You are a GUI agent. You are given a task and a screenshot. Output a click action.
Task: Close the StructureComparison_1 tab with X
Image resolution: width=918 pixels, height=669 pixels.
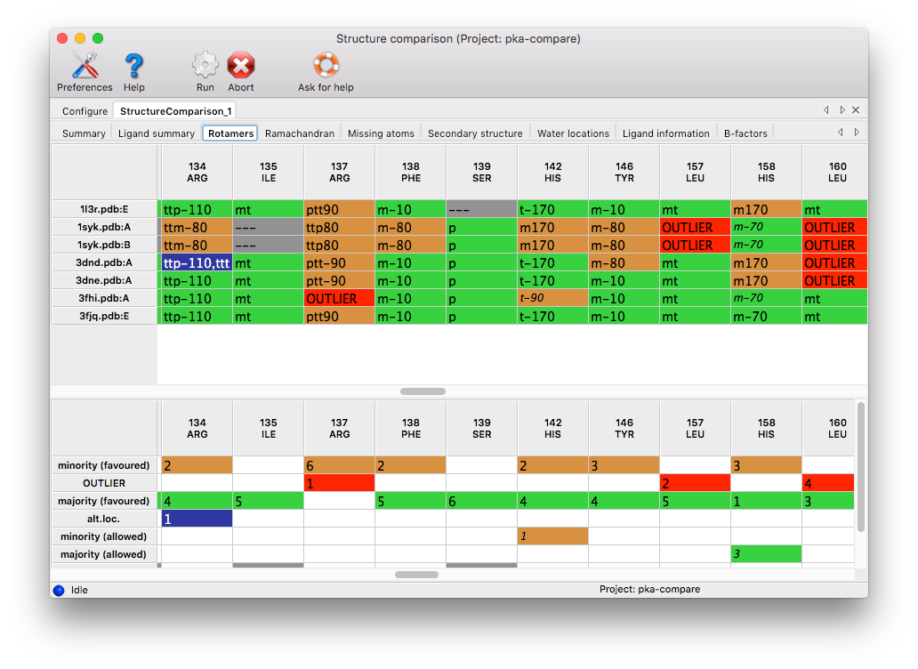(x=856, y=110)
